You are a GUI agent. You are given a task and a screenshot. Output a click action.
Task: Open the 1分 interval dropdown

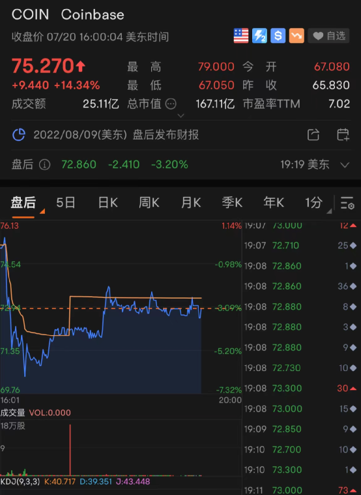pos(317,203)
